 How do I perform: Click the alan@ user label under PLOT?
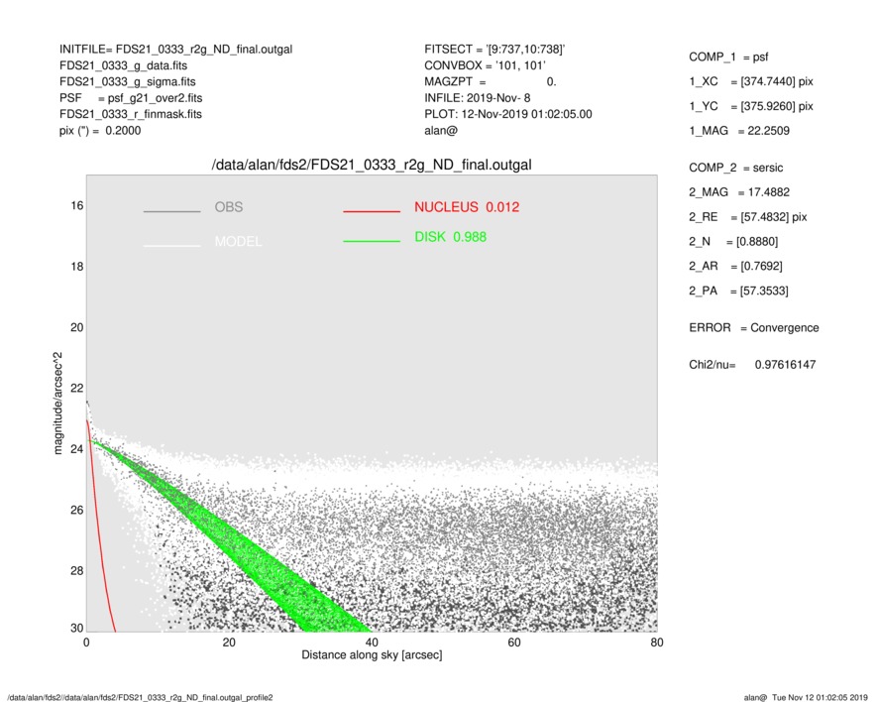pos(441,131)
